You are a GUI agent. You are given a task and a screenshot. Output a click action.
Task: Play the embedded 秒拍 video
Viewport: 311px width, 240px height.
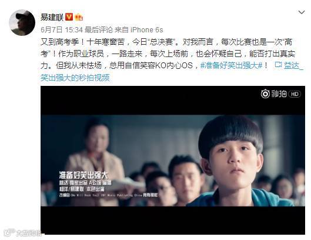point(173,160)
